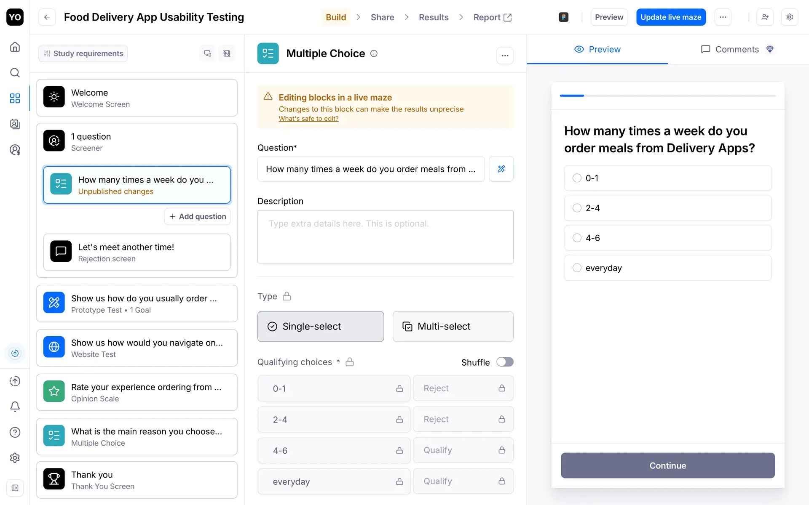Click into the Description text area

(385, 237)
